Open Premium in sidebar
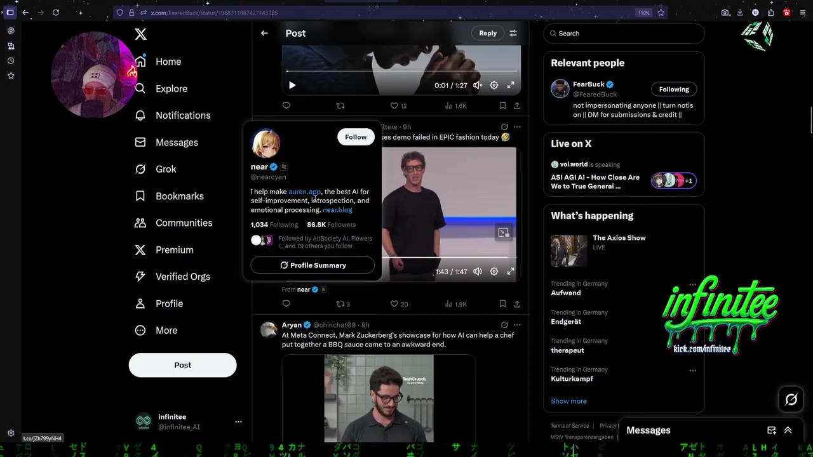813x457 pixels. 164,250
